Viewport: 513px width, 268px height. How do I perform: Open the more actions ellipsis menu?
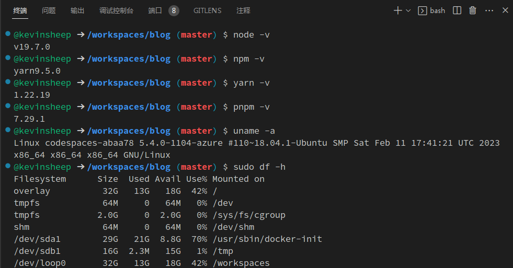click(489, 10)
